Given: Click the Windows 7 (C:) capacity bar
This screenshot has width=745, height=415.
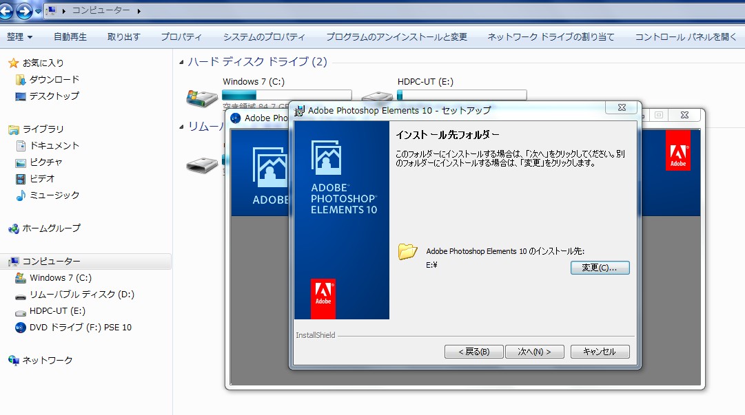Looking at the screenshot, I should (x=287, y=95).
